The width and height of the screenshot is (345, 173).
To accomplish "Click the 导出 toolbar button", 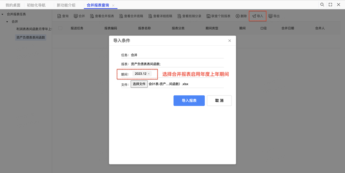I will pyautogui.click(x=274, y=16).
